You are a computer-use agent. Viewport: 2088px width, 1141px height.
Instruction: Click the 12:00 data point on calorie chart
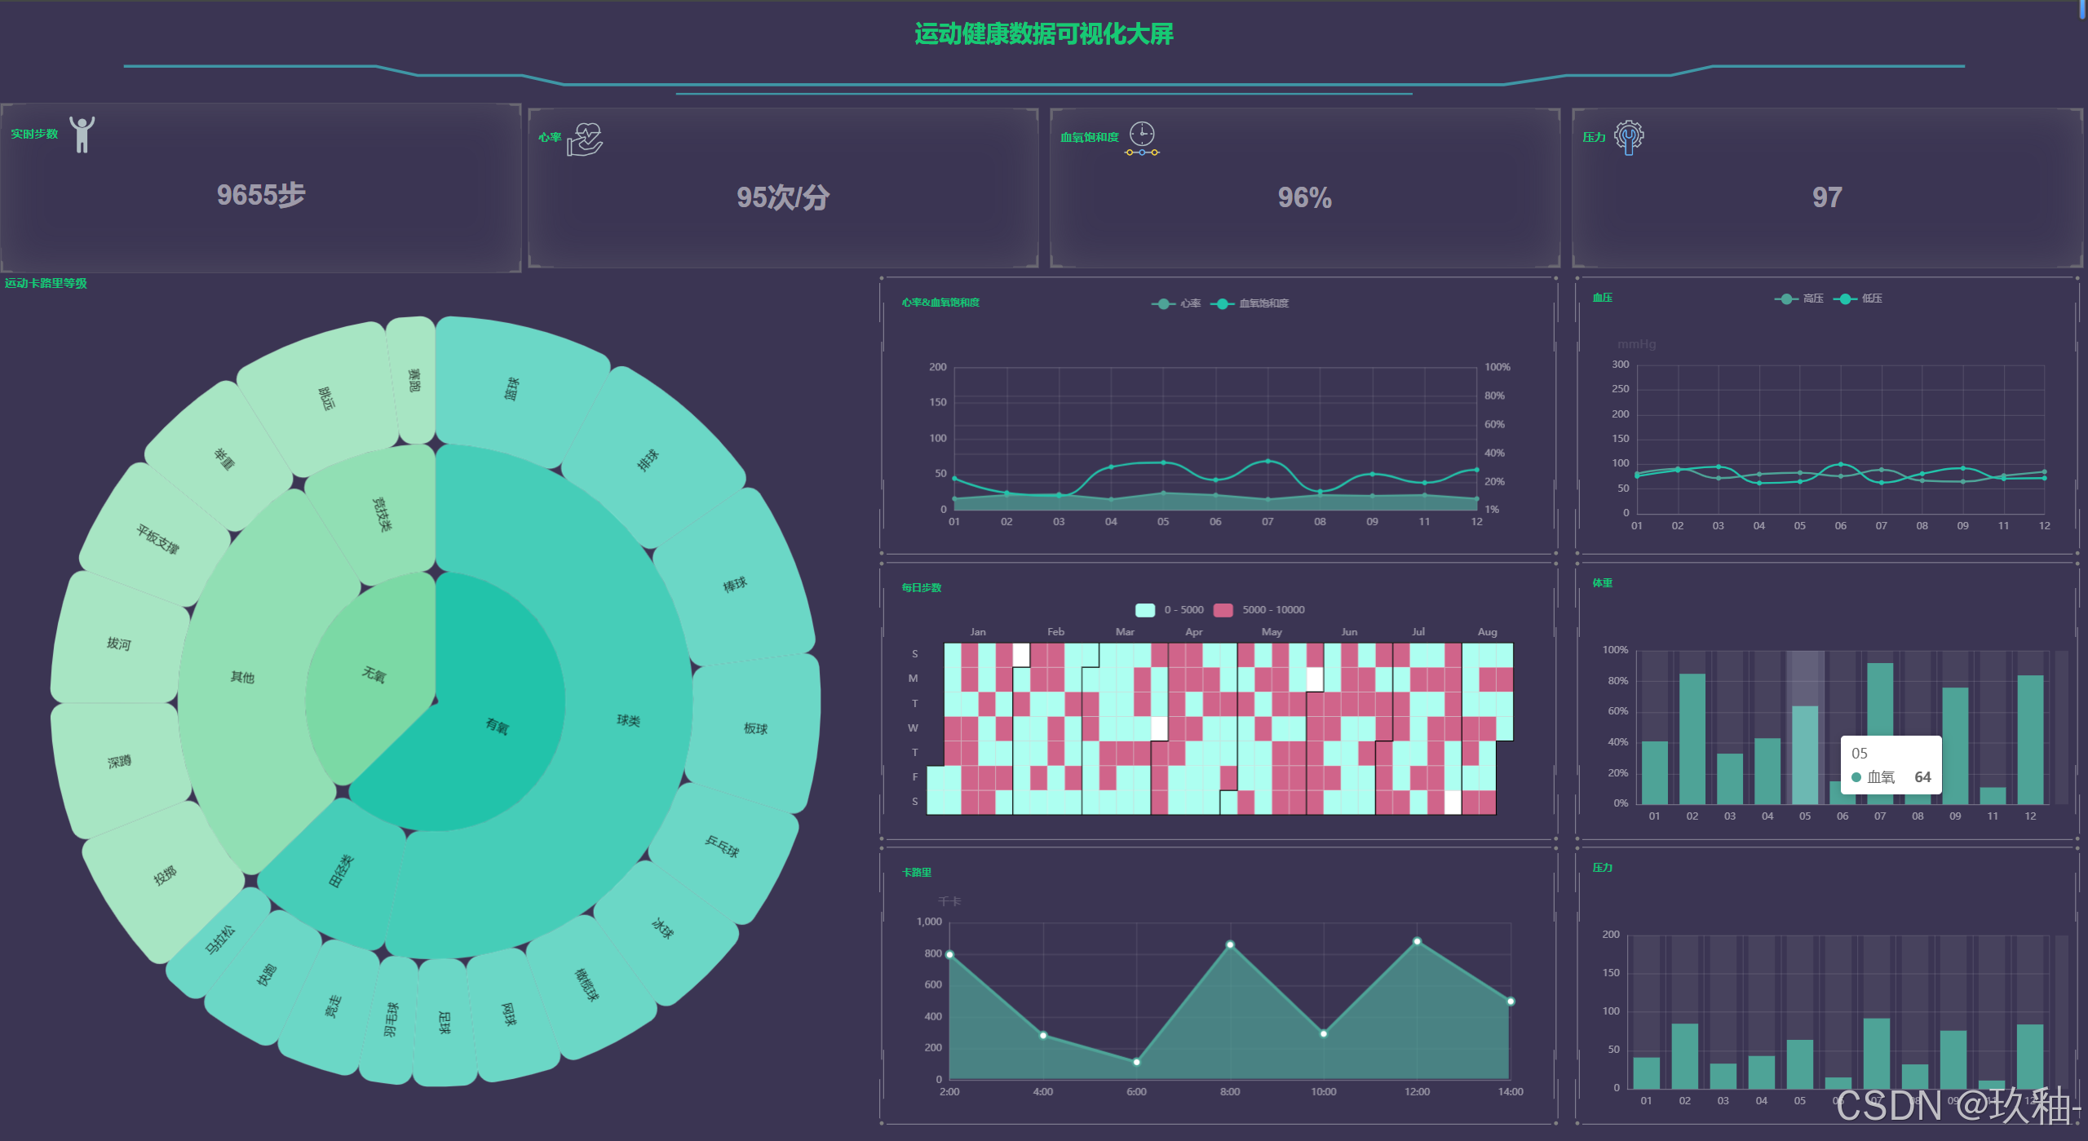point(1417,941)
